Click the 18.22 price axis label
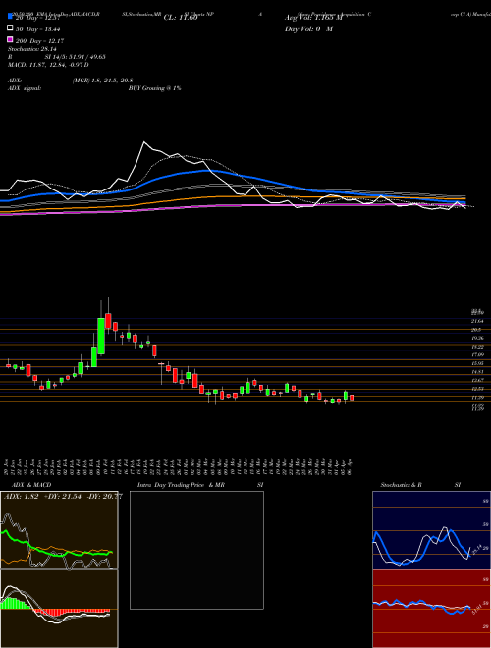The image size is (491, 648). (478, 347)
